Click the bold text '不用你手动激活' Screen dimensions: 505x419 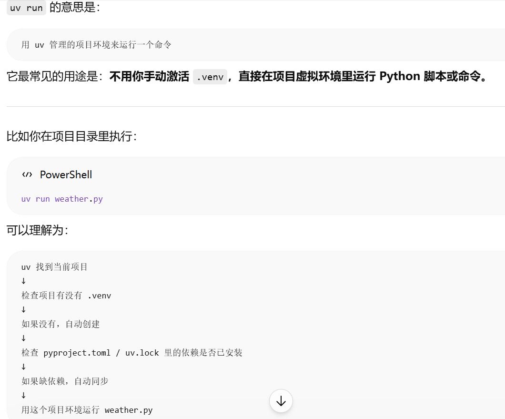pyautogui.click(x=149, y=76)
